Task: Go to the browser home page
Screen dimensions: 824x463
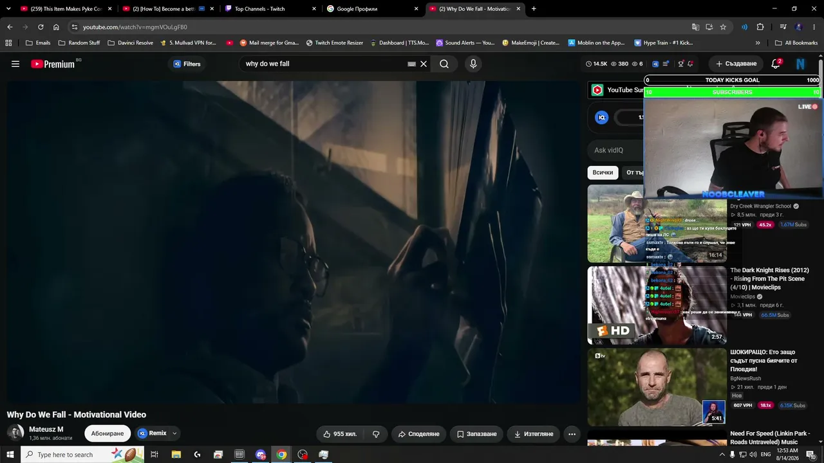Action: pyautogui.click(x=56, y=27)
